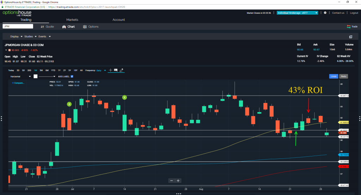Select the pencil drawing tool
Image resolution: width=361 pixels, height=195 pixels.
(x=122, y=70)
